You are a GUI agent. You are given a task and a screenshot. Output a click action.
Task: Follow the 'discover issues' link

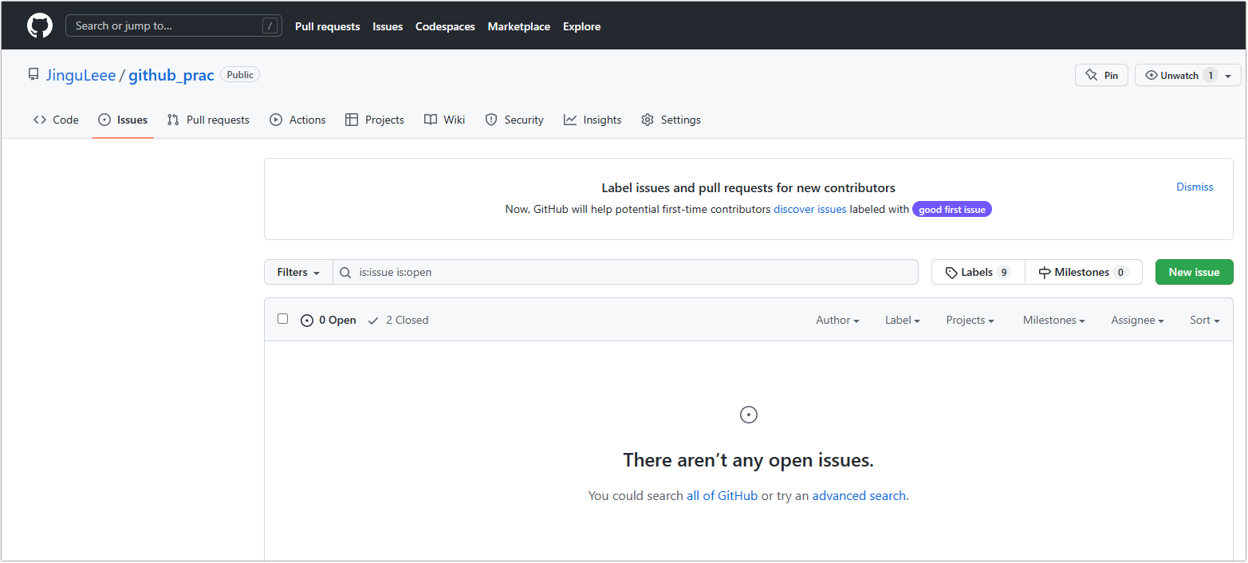pyautogui.click(x=810, y=209)
